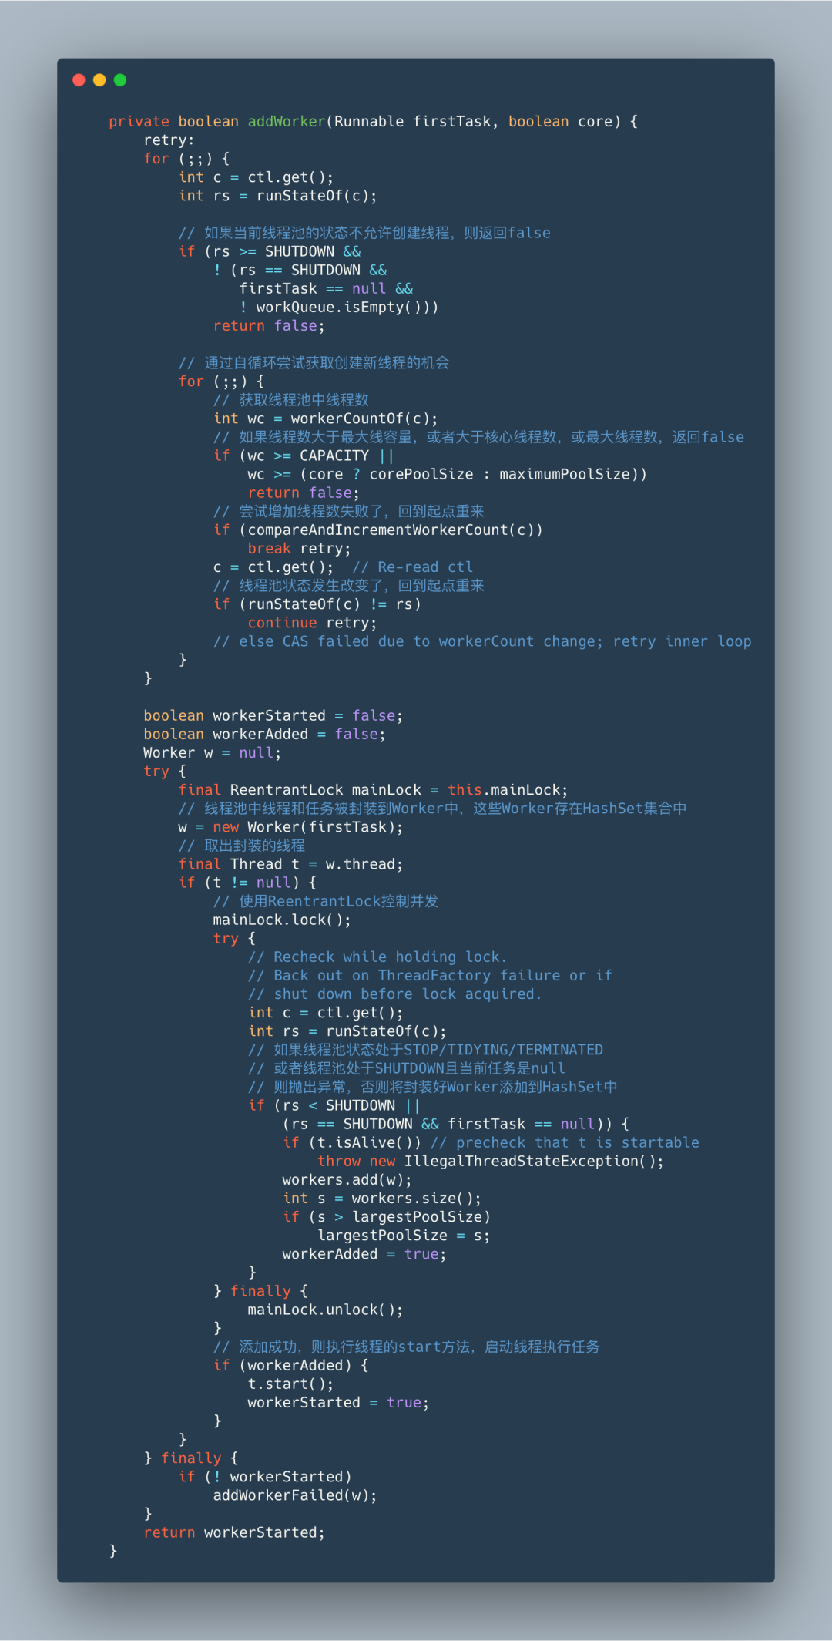Click the red close dot

click(79, 80)
